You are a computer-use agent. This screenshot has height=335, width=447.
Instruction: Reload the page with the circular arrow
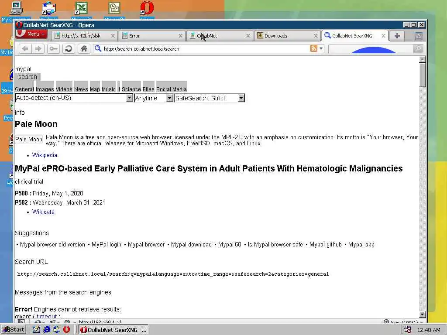coord(69,49)
